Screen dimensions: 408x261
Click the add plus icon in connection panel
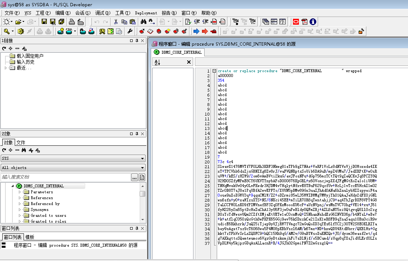10,49
